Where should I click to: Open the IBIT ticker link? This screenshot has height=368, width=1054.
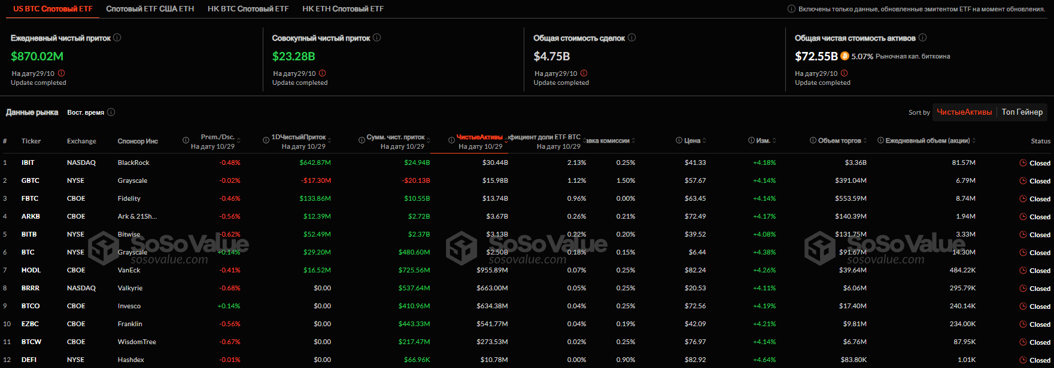pos(28,162)
